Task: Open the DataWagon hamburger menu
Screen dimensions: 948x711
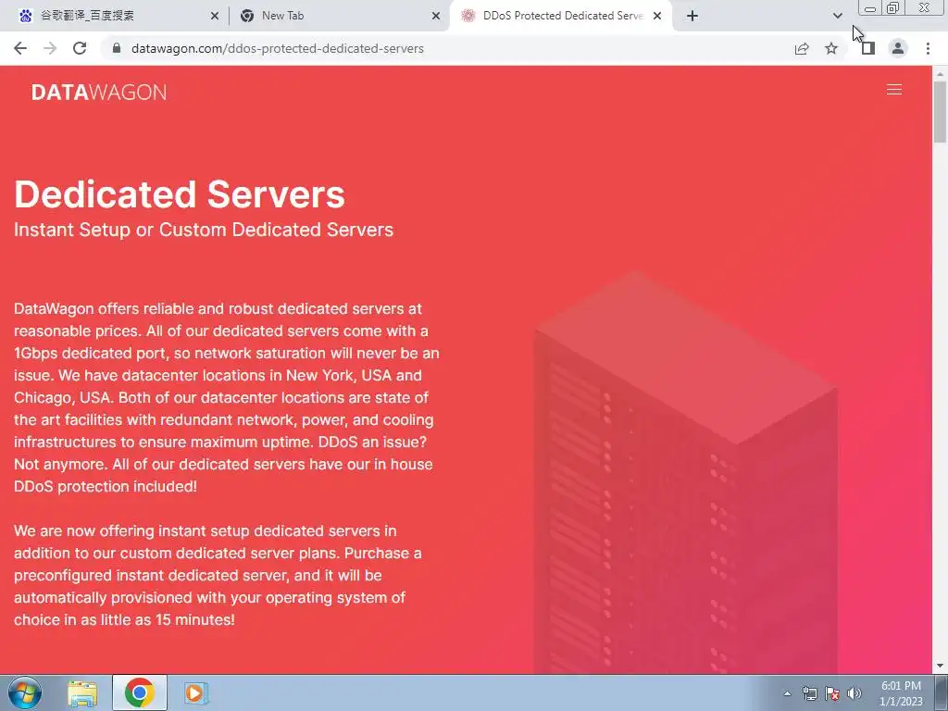Action: point(894,90)
